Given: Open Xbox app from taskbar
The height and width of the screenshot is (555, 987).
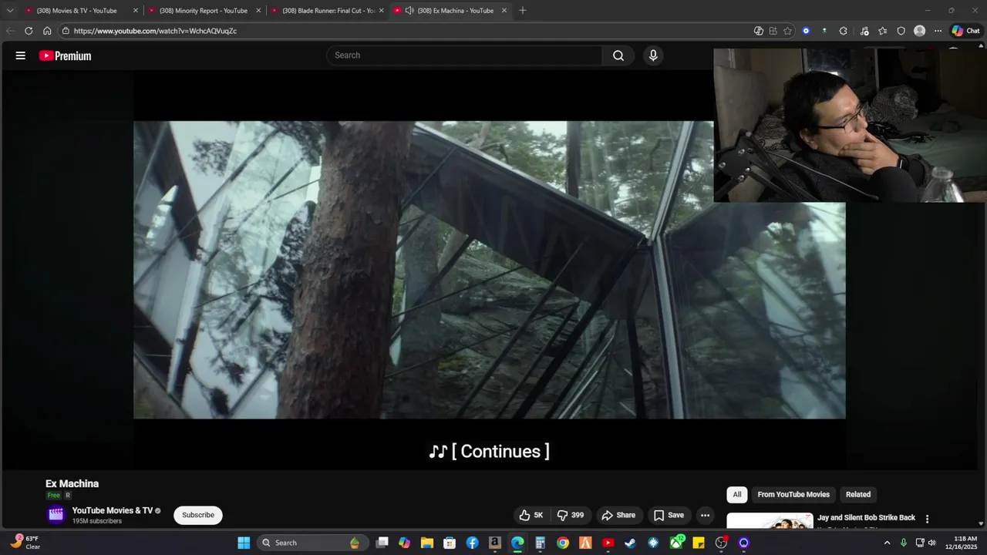Looking at the screenshot, I should coord(676,543).
